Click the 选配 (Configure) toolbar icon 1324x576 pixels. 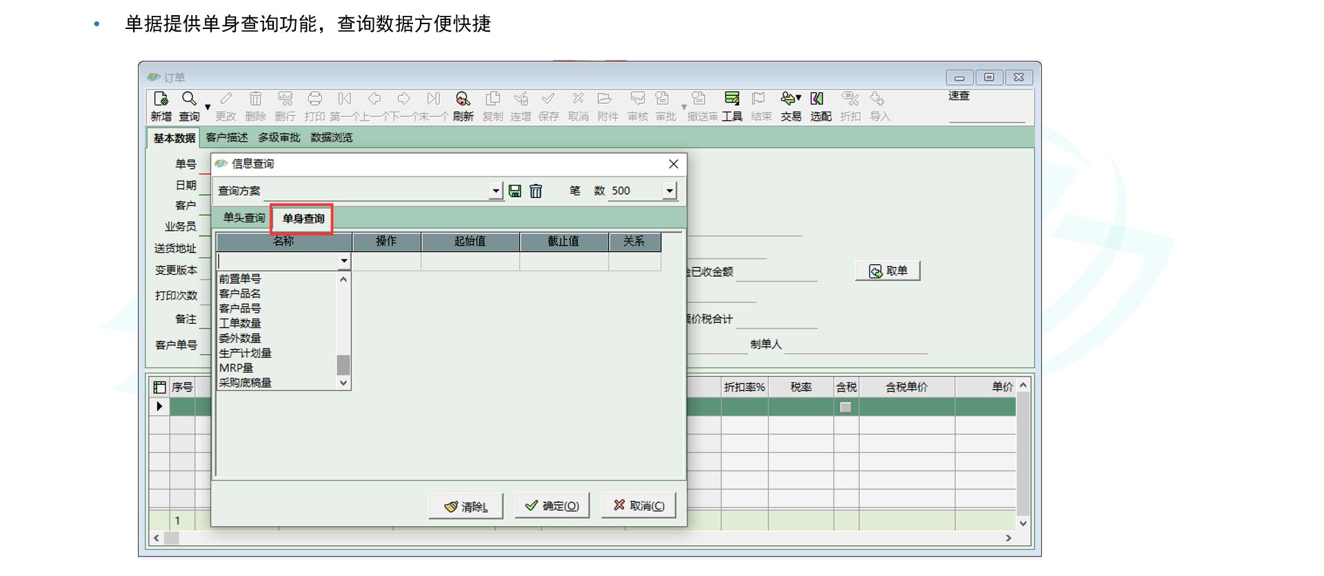[819, 99]
